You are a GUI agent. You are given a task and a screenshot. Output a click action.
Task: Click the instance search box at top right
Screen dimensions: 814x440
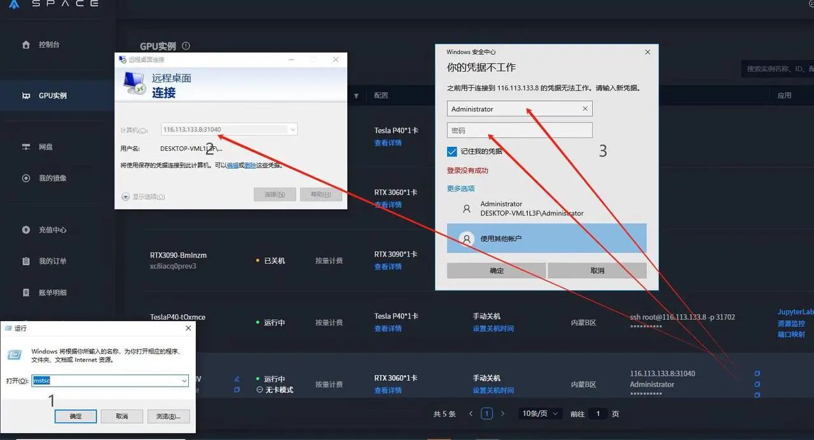(778, 69)
